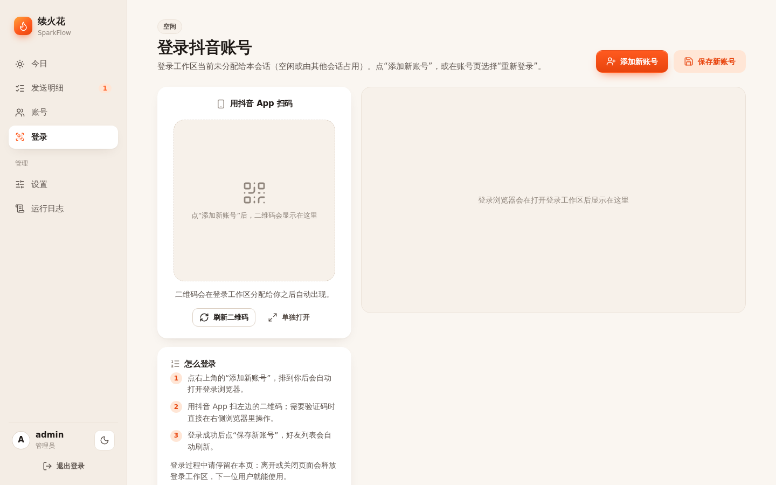Viewport: 776px width, 485px height.
Task: Click the 保存新账号 button
Action: pos(710,61)
